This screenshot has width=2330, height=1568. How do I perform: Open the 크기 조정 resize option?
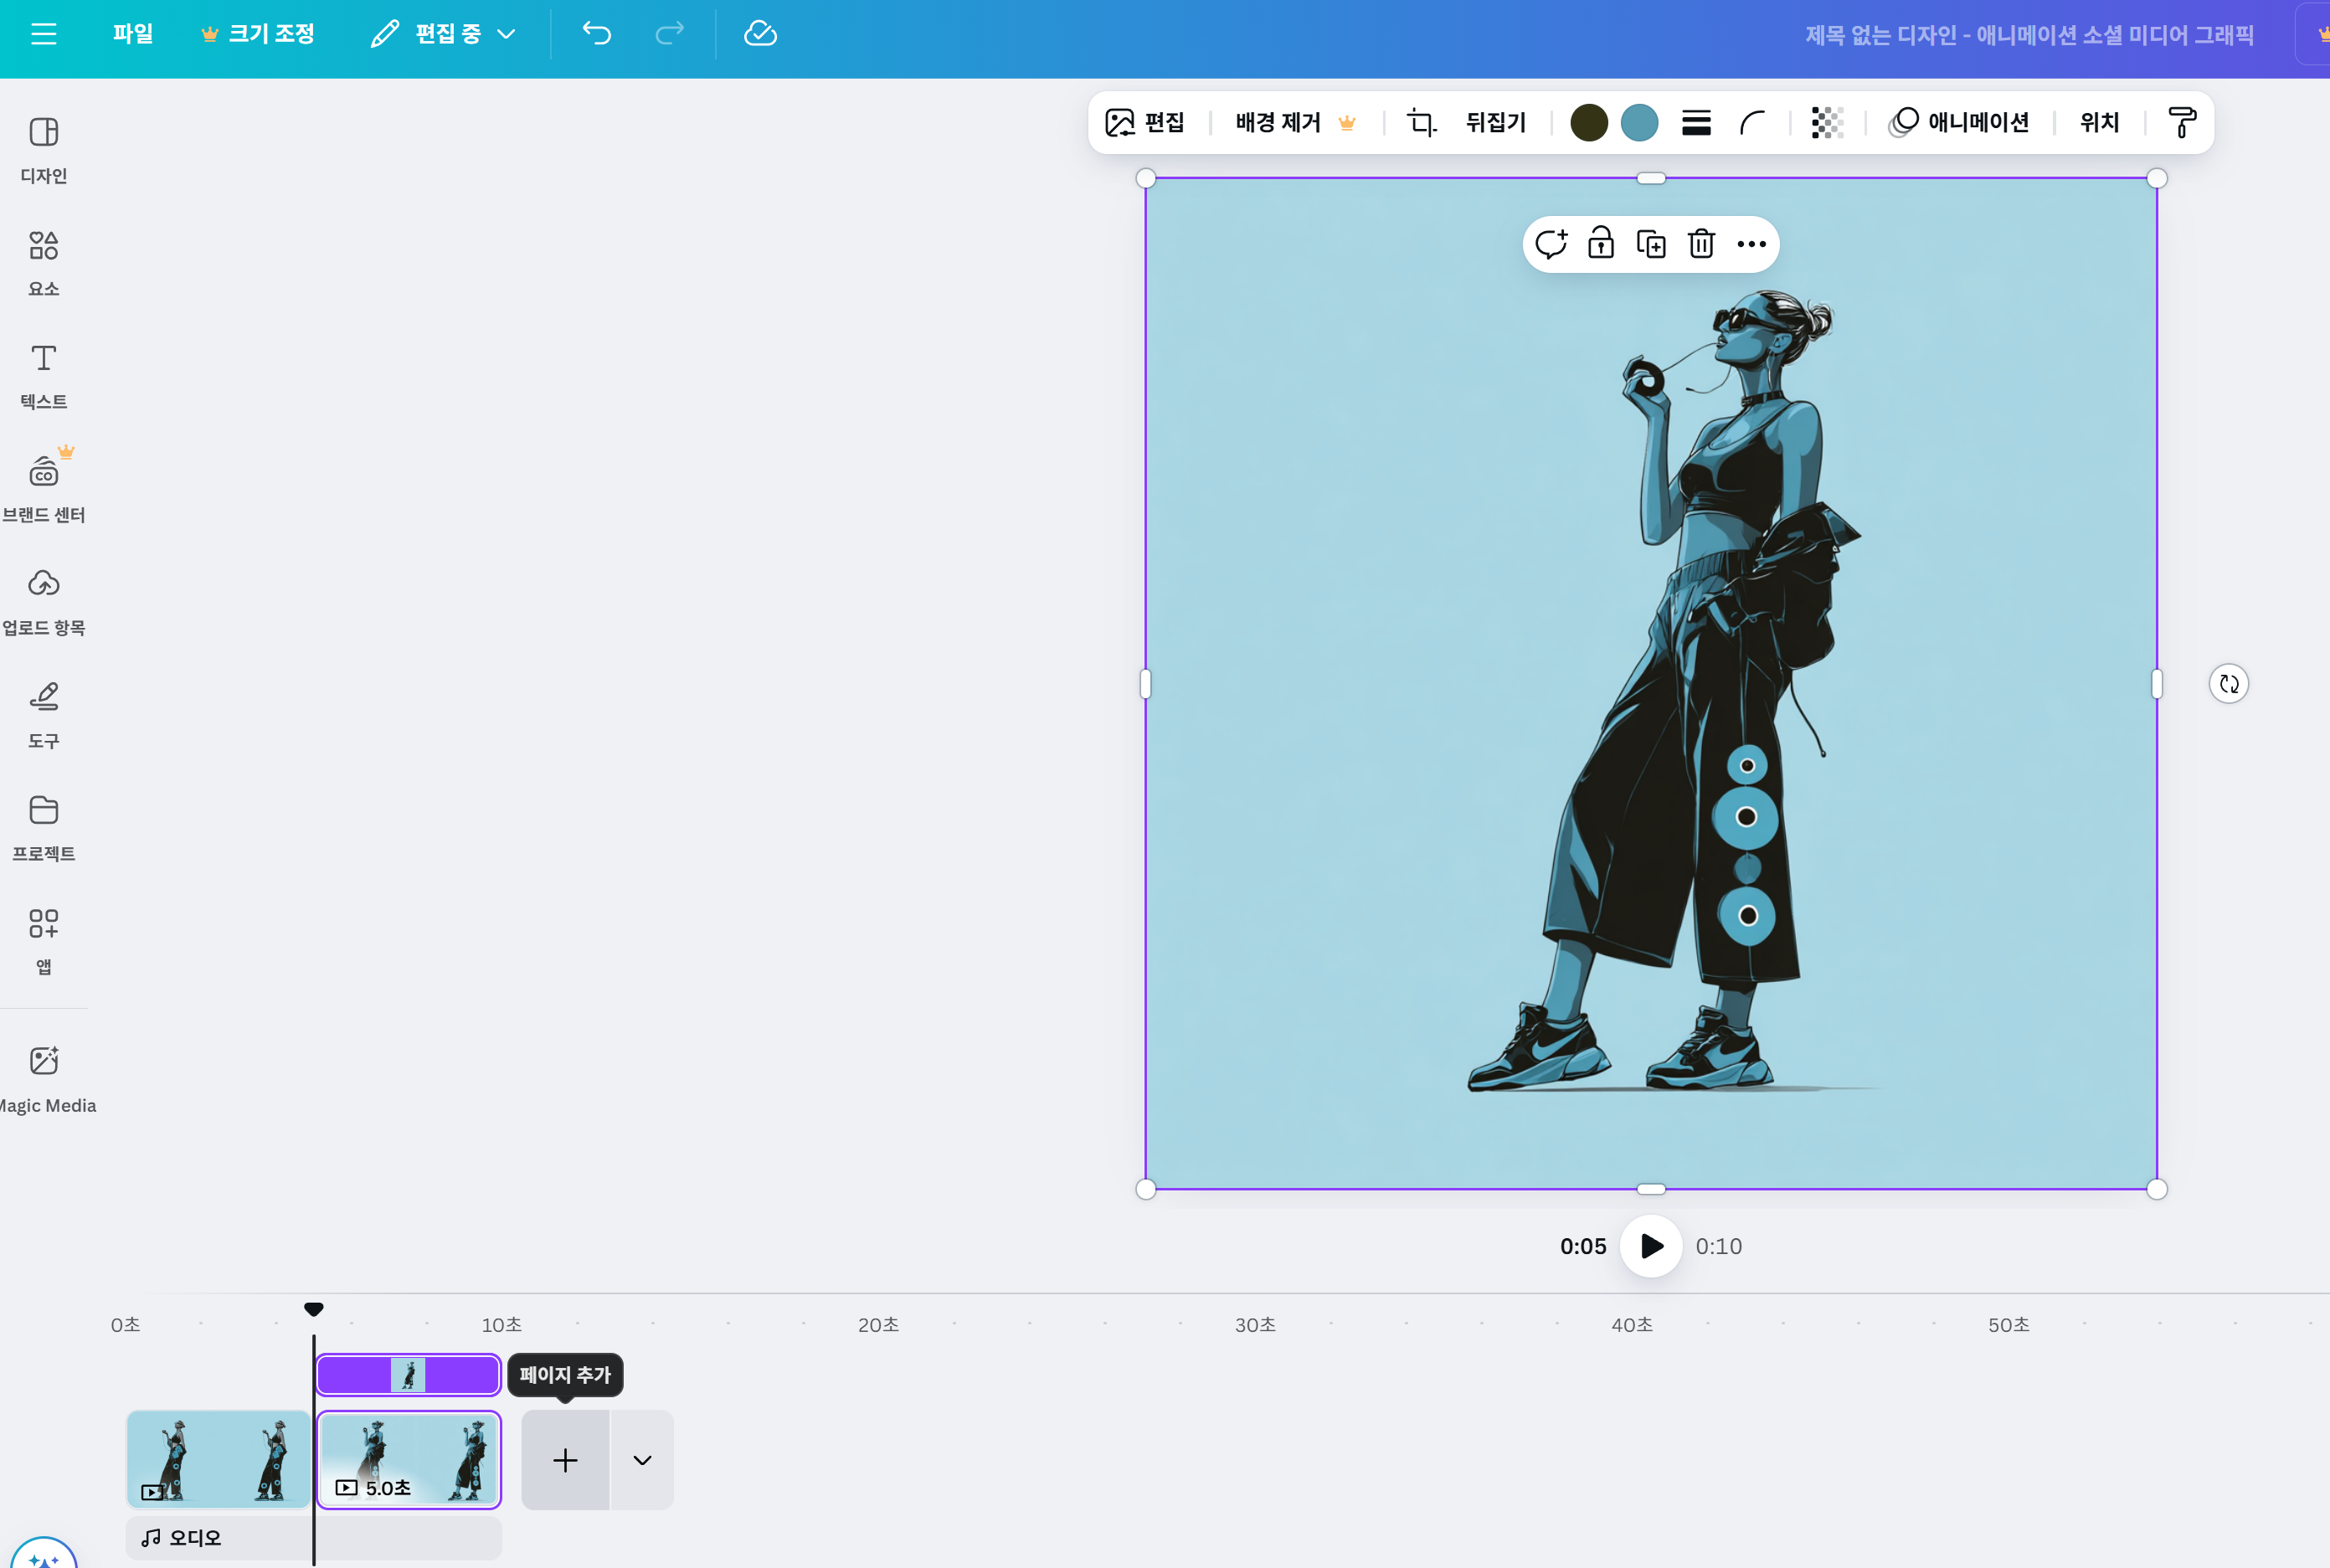tap(258, 34)
